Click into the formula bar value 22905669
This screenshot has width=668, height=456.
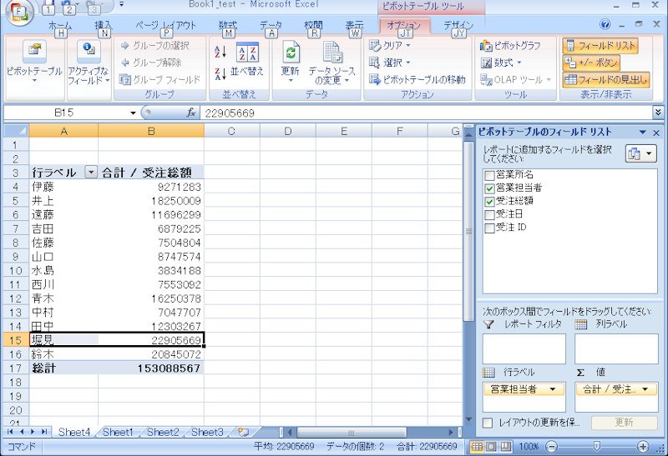pyautogui.click(x=230, y=113)
